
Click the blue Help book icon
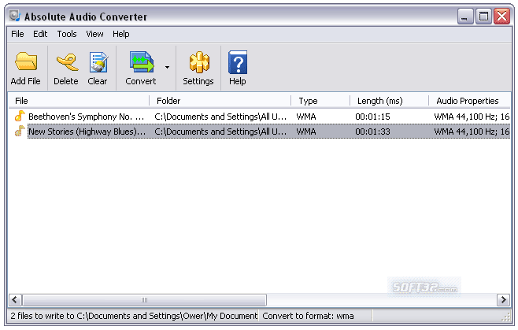[238, 62]
